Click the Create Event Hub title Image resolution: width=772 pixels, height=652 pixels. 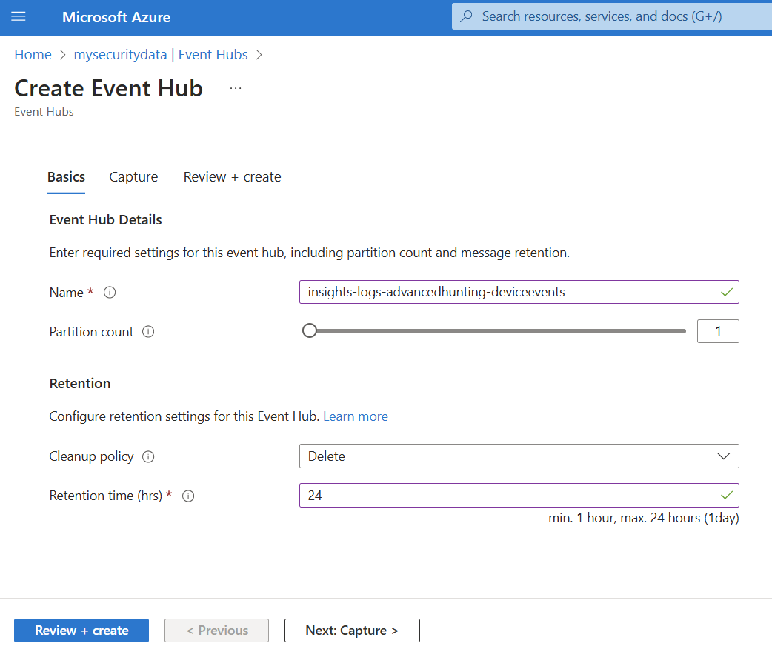click(108, 89)
